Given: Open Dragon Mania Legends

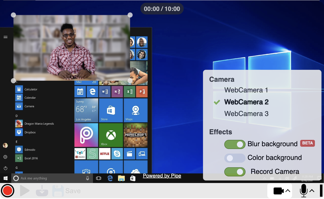Looking at the screenshot, I should tap(34, 123).
